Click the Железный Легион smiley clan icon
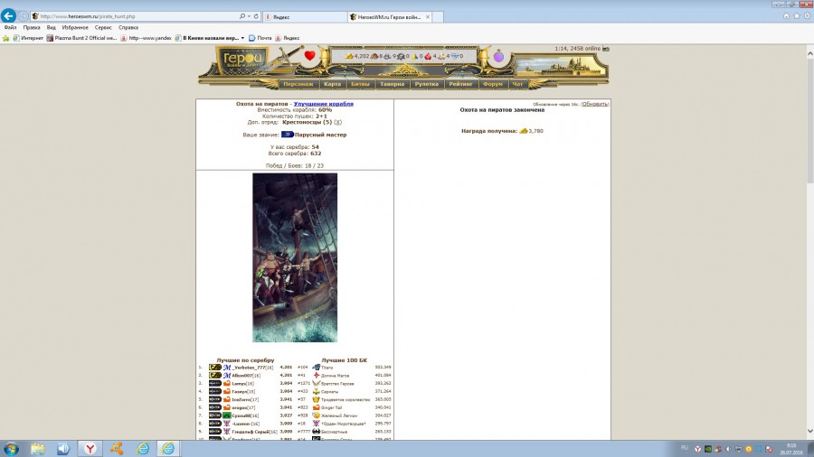The width and height of the screenshot is (814, 457). (317, 415)
